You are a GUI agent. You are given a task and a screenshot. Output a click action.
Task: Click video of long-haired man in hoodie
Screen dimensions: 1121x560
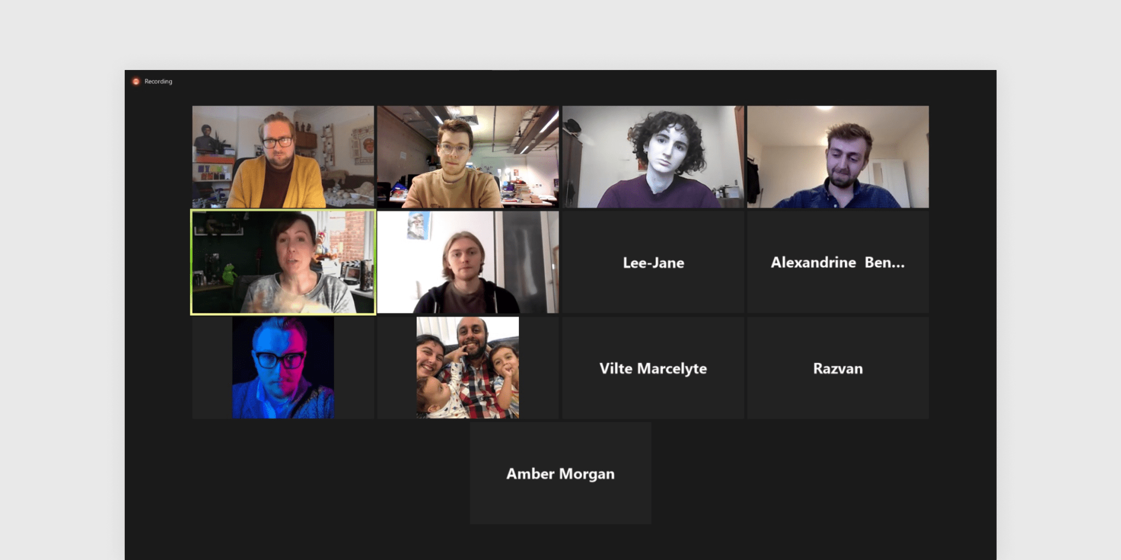pyautogui.click(x=468, y=262)
